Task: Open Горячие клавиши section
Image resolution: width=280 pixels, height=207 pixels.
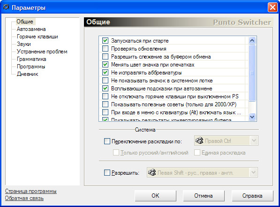Action: pyautogui.click(x=38, y=37)
